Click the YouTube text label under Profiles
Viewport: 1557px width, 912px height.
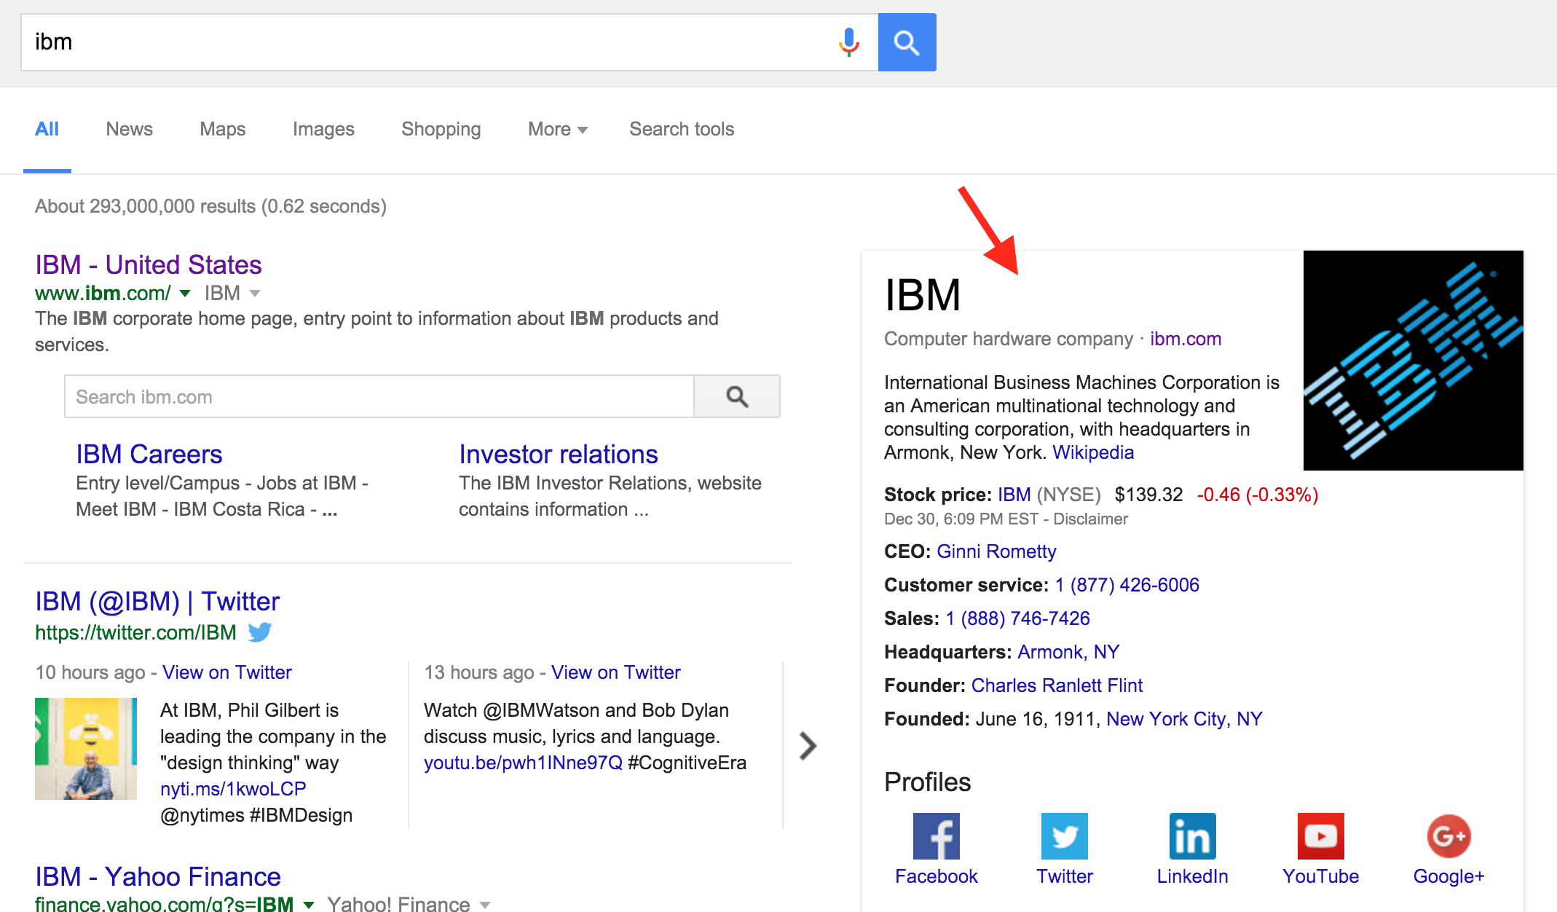1320,876
